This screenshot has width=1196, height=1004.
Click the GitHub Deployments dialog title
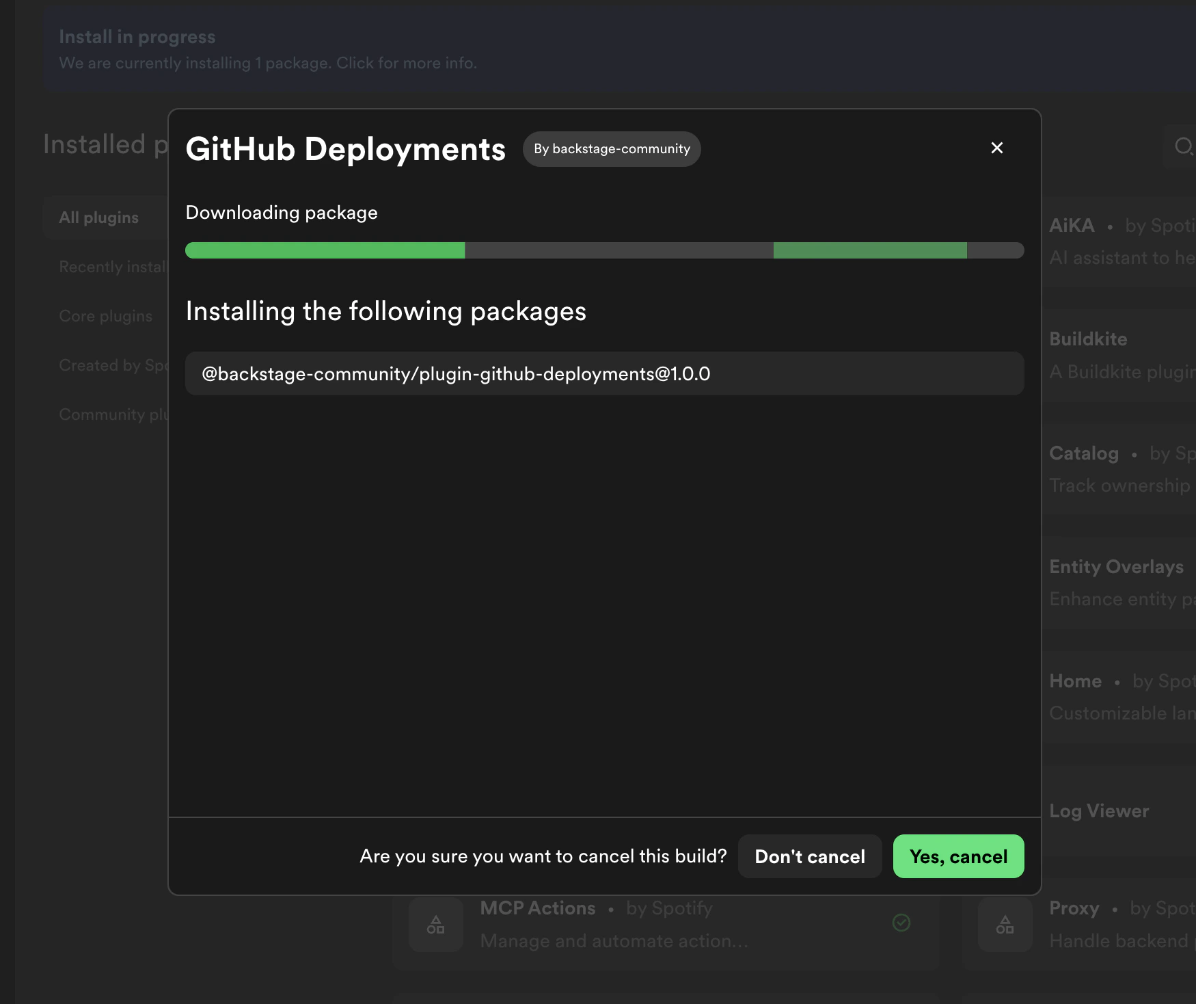[346, 149]
